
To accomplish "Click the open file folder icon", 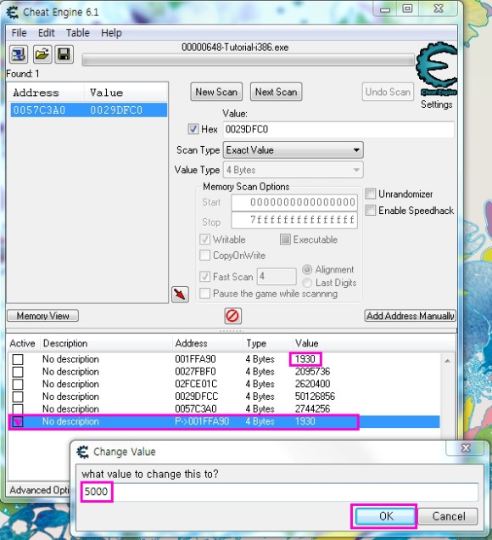I will pos(42,54).
